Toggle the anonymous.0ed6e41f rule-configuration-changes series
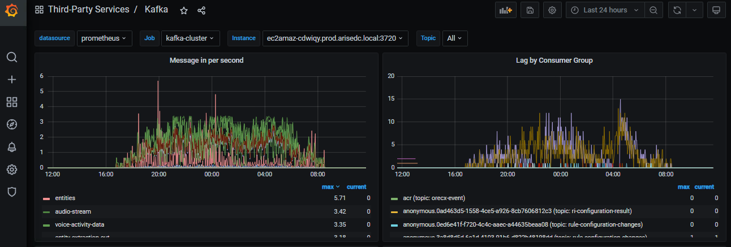 click(x=523, y=224)
